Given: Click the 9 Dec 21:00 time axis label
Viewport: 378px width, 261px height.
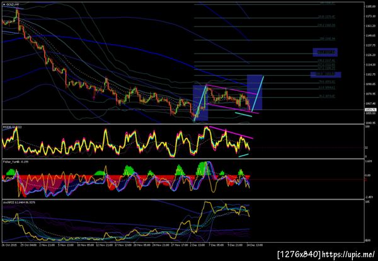Looking at the screenshot, I should pos(236,245).
